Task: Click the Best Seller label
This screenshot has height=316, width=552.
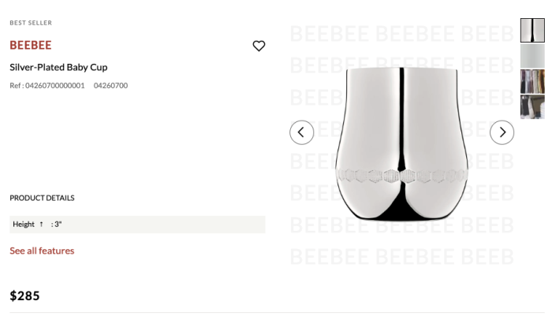Action: 31,23
